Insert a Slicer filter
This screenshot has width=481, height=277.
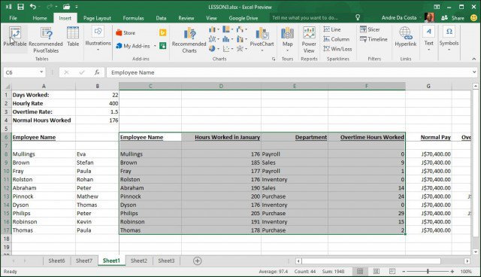click(370, 29)
